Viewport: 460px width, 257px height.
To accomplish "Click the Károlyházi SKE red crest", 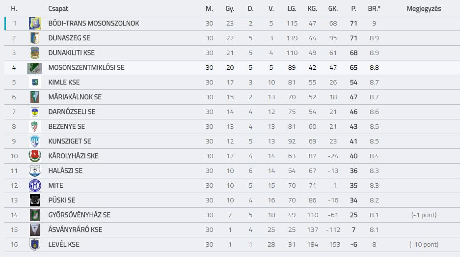I will 35,156.
